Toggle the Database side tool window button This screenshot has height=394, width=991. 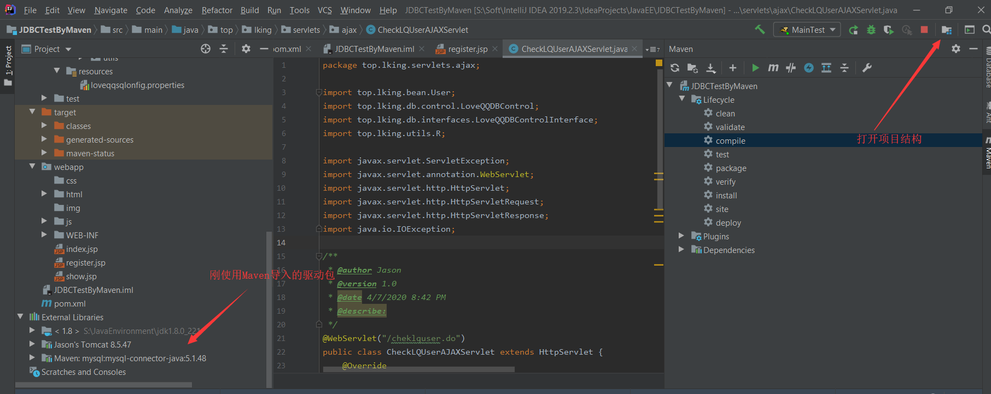coord(988,68)
